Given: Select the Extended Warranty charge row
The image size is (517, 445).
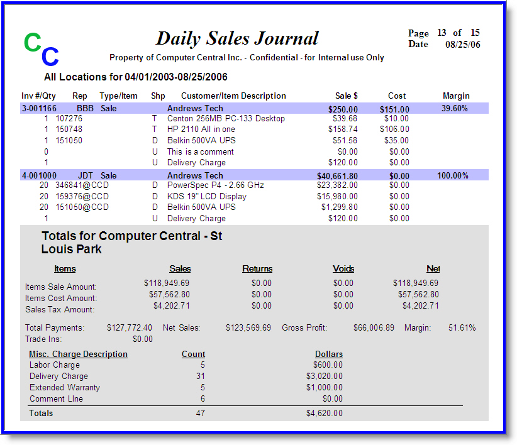Looking at the screenshot, I should tap(65, 388).
